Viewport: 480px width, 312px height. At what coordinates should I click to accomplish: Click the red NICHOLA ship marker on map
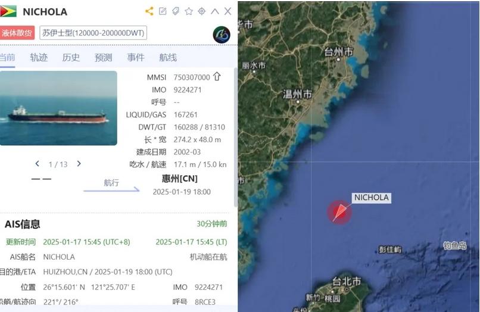coord(339,212)
